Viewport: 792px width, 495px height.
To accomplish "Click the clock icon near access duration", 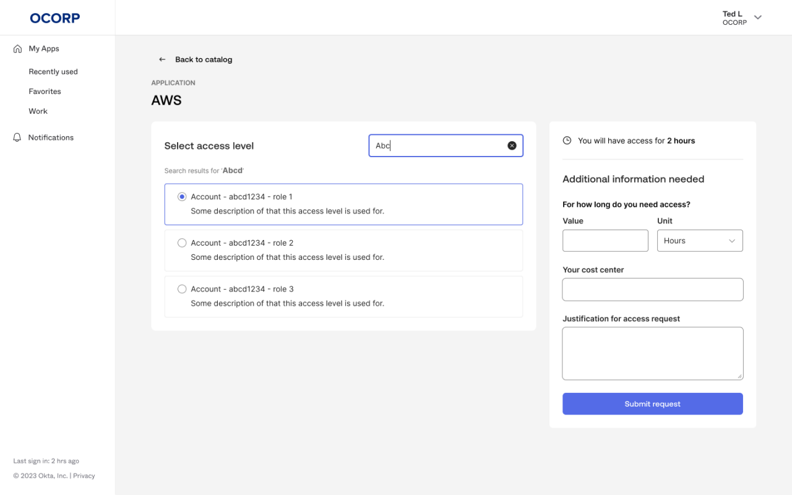I will click(x=567, y=140).
